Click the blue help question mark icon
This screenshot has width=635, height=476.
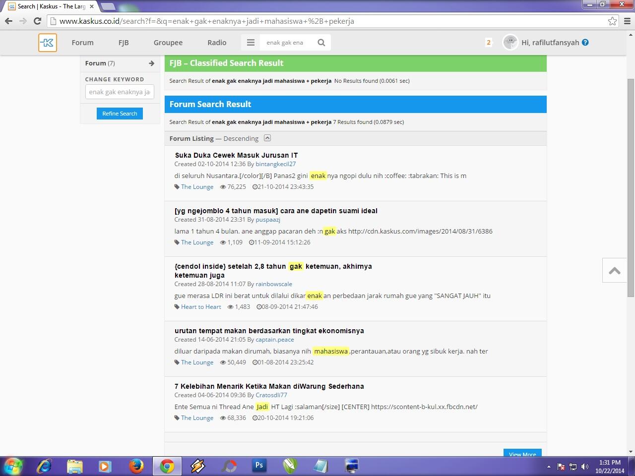pyautogui.click(x=585, y=43)
